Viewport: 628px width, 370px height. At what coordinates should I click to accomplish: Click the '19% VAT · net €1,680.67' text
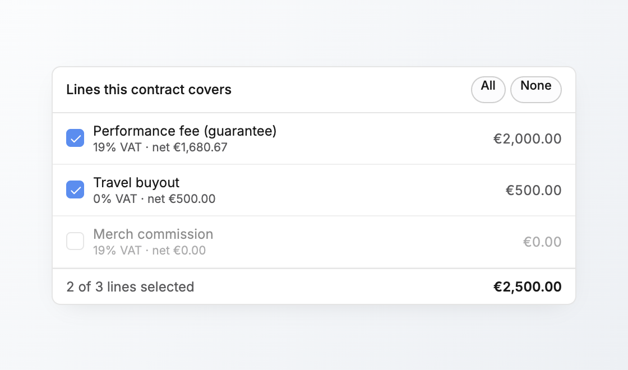[160, 147]
